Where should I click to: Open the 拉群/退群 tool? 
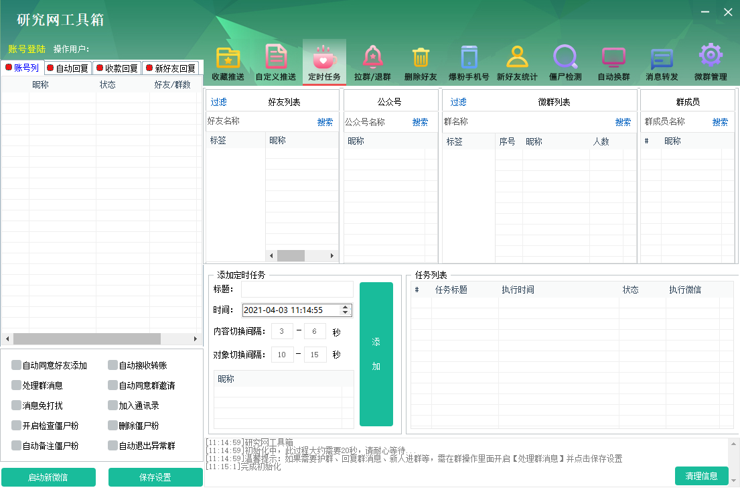373,61
